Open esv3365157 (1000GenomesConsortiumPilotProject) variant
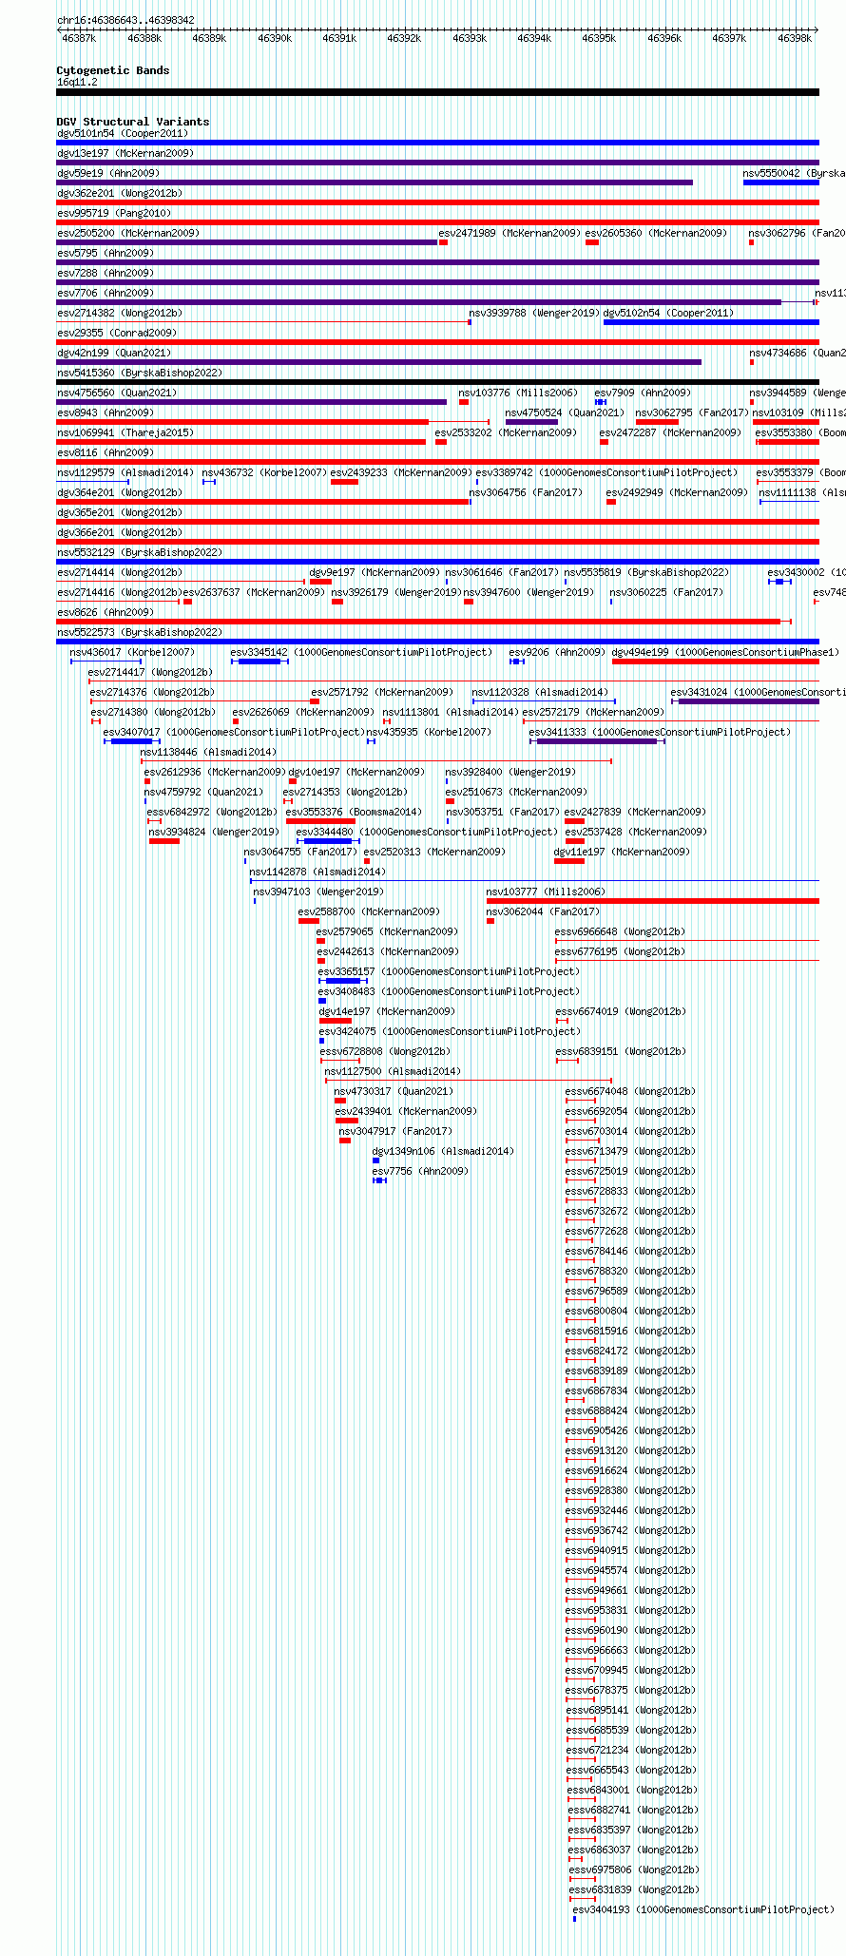 pyautogui.click(x=343, y=981)
